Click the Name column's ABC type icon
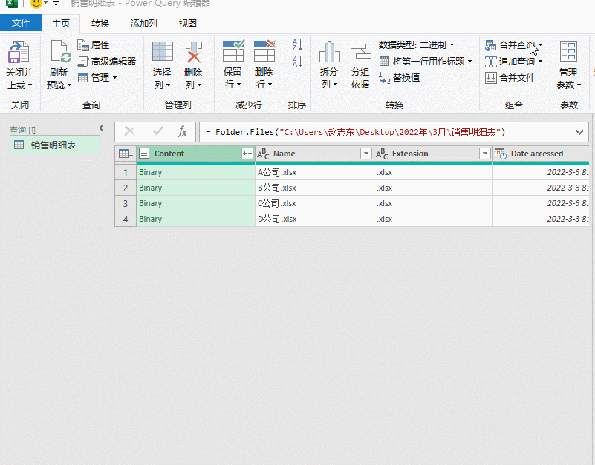 (x=263, y=154)
